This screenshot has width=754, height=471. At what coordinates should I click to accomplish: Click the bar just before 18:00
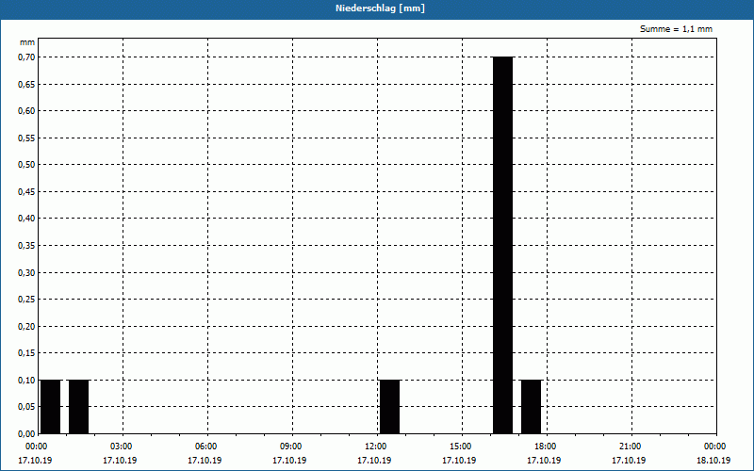531,407
